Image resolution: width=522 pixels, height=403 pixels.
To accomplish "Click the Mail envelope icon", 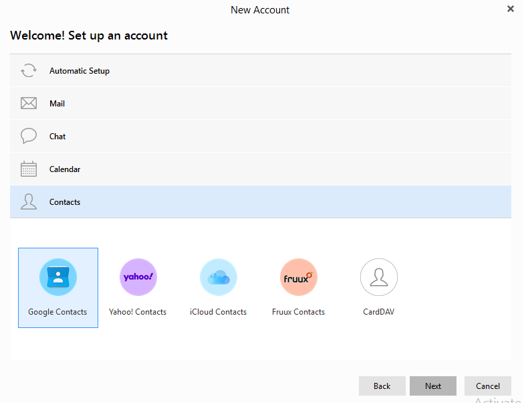I will 29,104.
